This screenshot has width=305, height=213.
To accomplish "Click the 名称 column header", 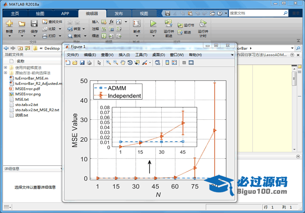I will tap(20, 61).
